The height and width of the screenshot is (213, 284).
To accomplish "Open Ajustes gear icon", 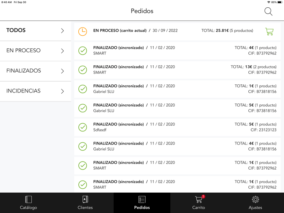I will coord(255,200).
